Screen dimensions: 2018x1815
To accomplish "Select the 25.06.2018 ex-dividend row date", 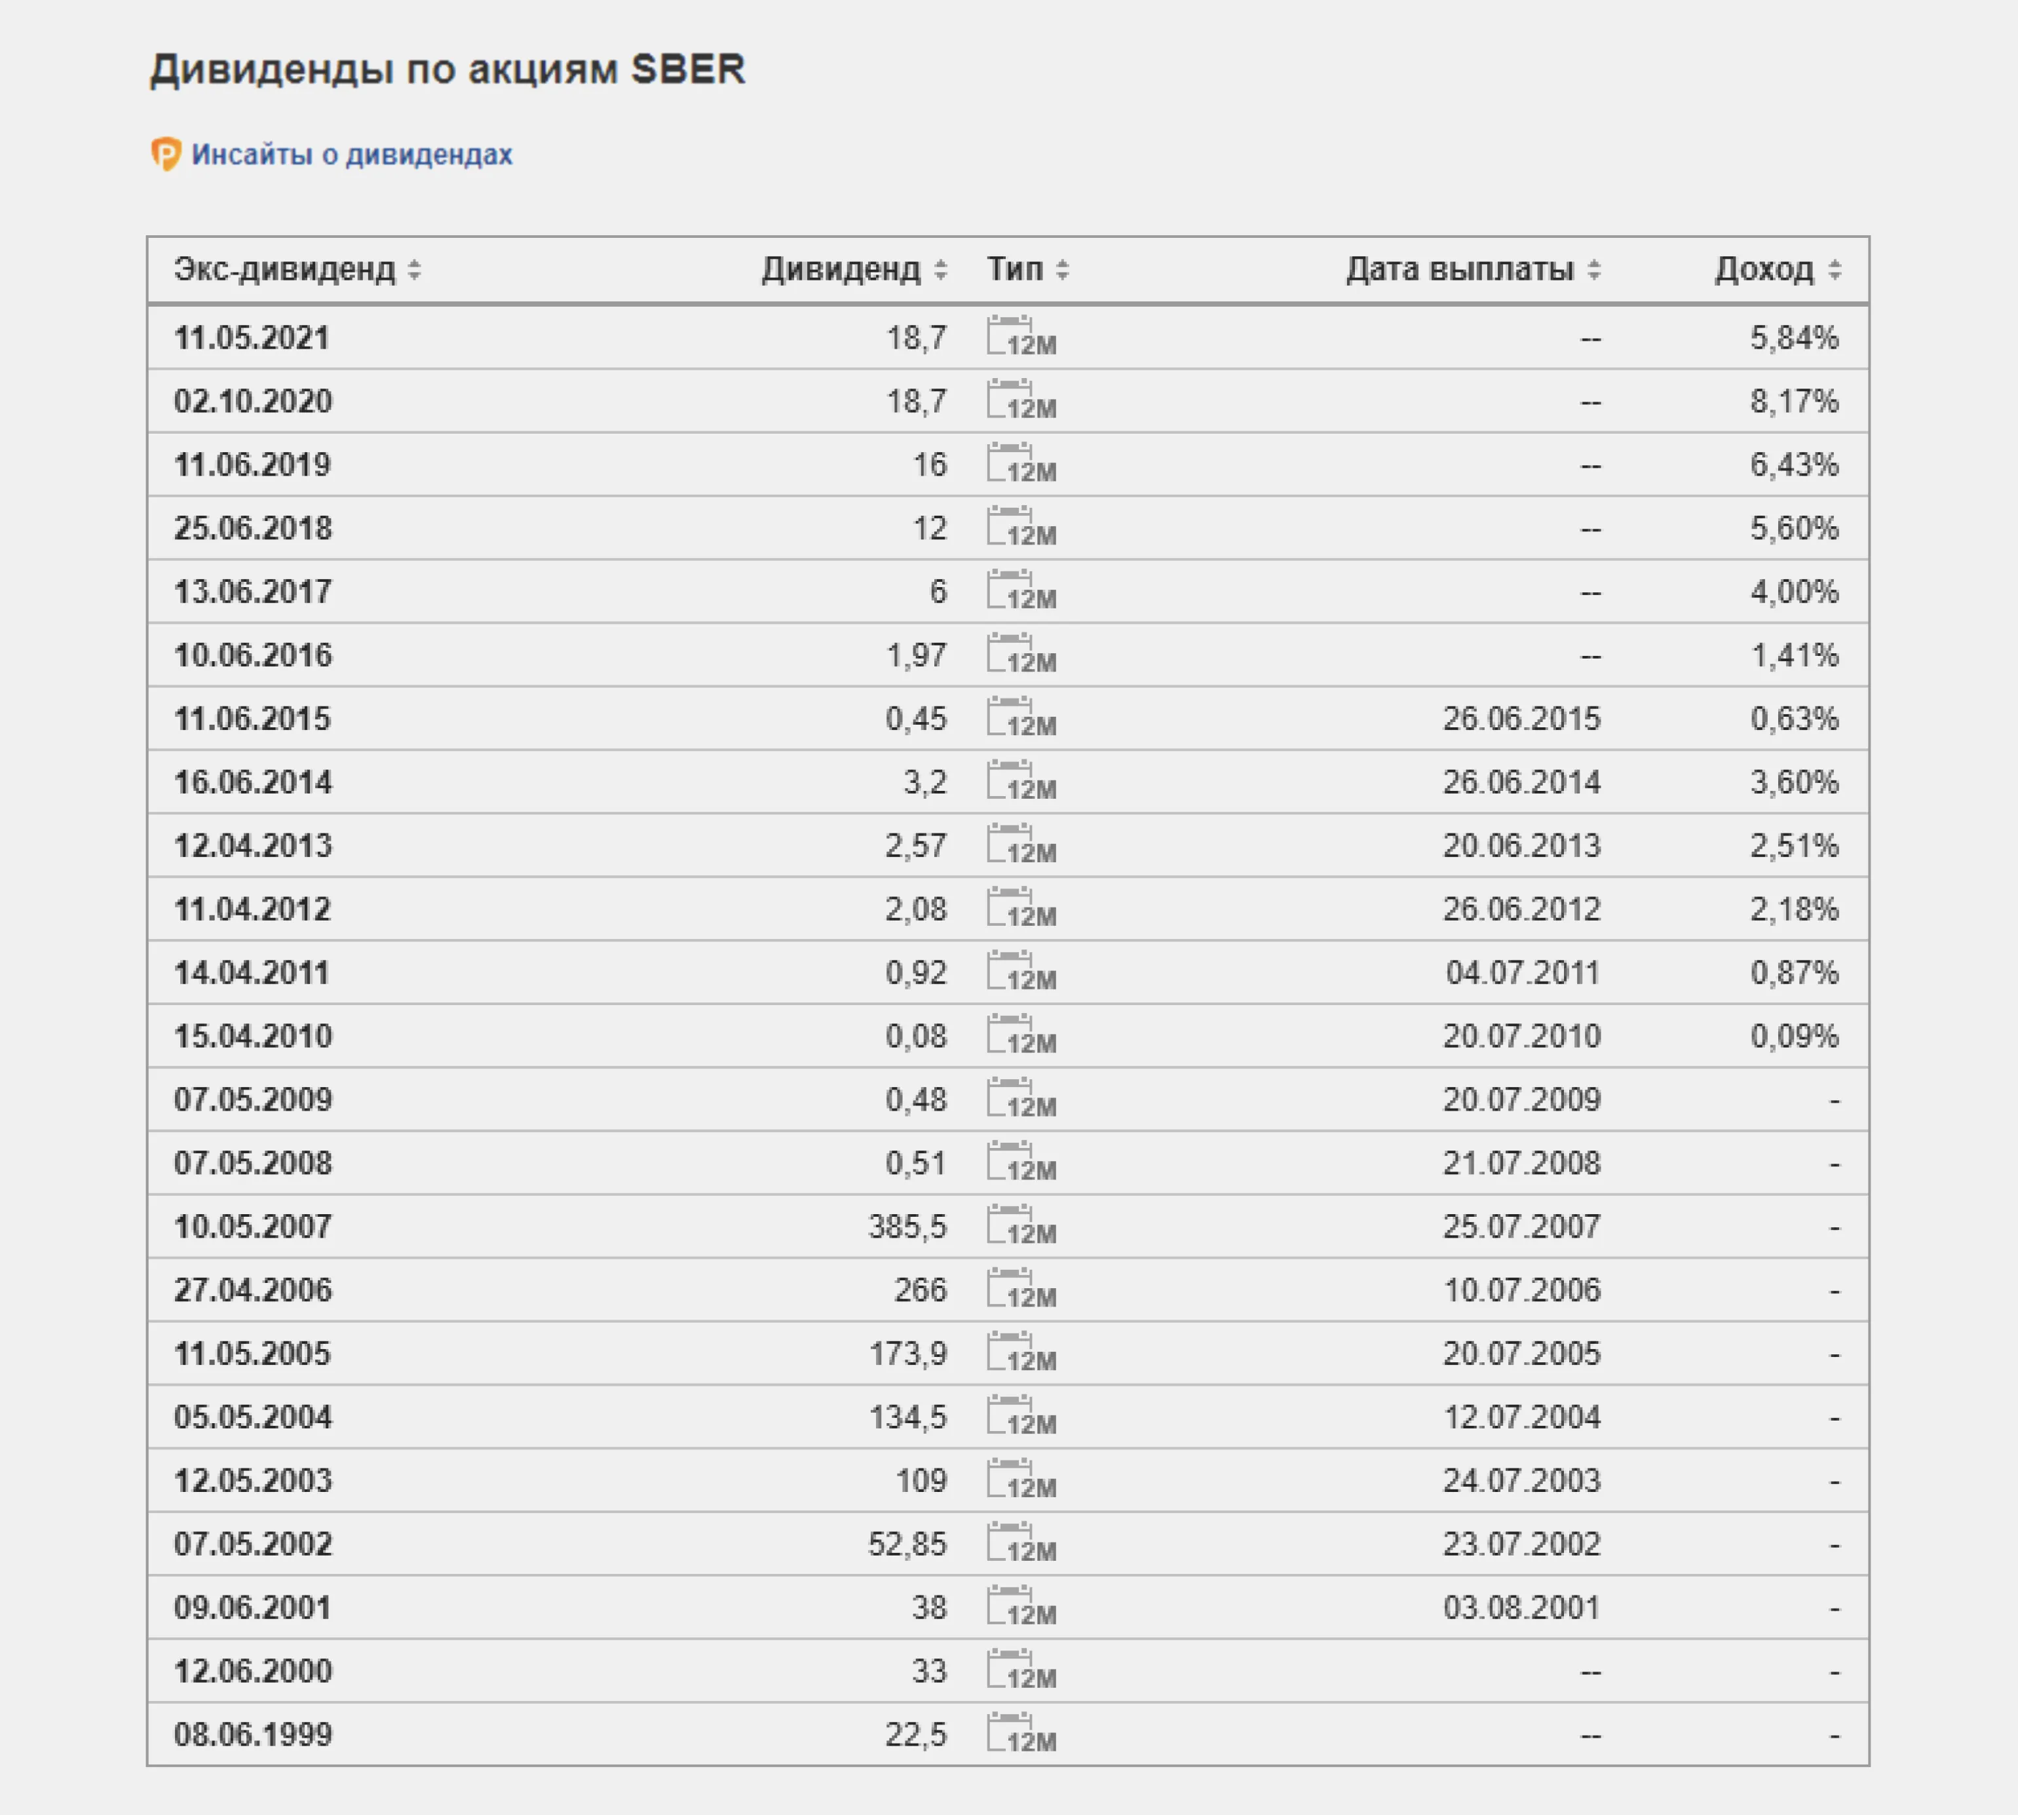I will tap(252, 527).
